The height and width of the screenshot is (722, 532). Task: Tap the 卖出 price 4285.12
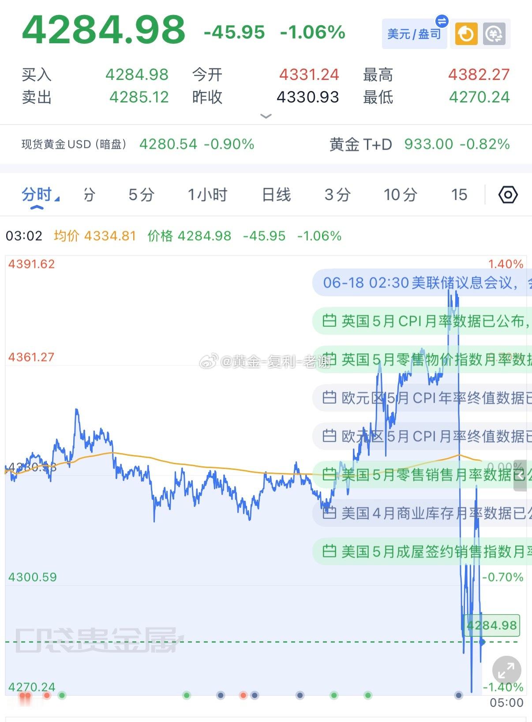(139, 97)
